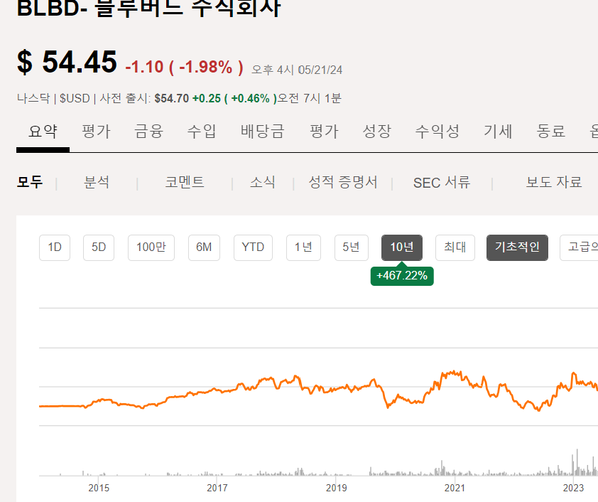The height and width of the screenshot is (502, 598).
Task: Filter by 소식
Action: click(262, 182)
